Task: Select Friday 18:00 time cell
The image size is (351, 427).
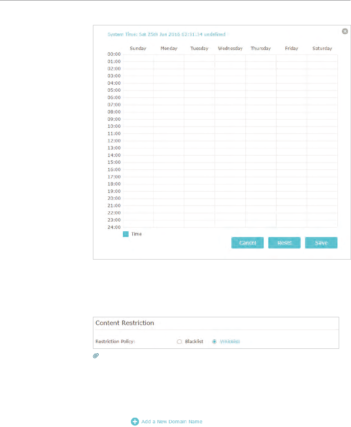Action: point(291,188)
